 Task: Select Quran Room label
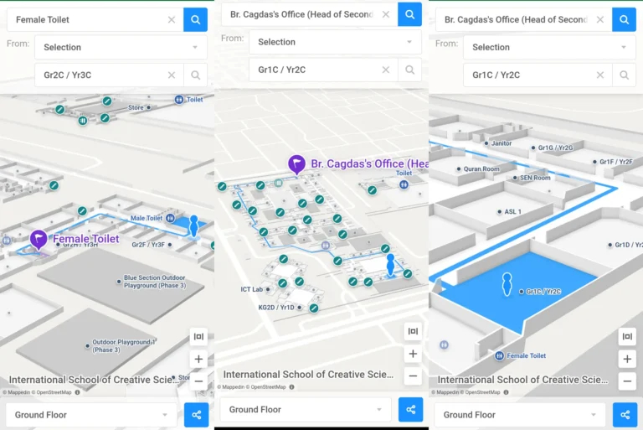point(481,168)
